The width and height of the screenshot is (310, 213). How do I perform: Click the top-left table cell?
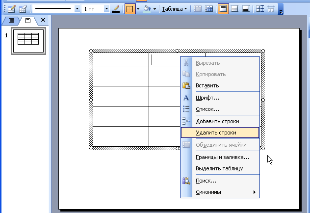click(x=121, y=59)
